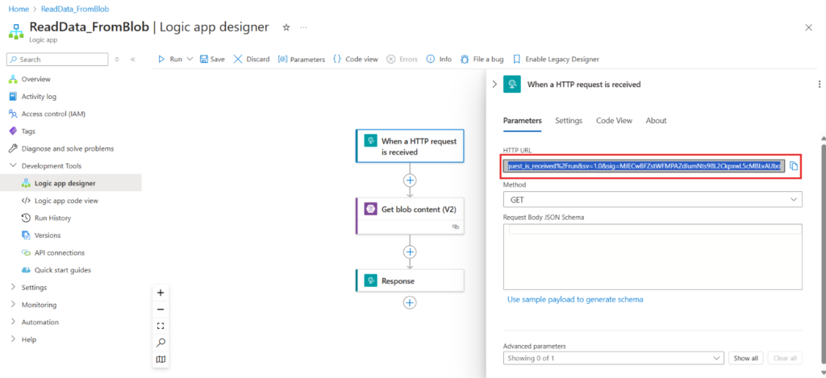826x378 pixels.
Task: Favorite the logic app with star icon
Action: tap(286, 27)
